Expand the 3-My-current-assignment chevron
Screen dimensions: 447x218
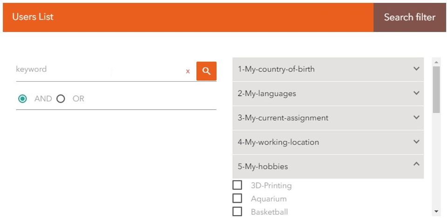[416, 118]
